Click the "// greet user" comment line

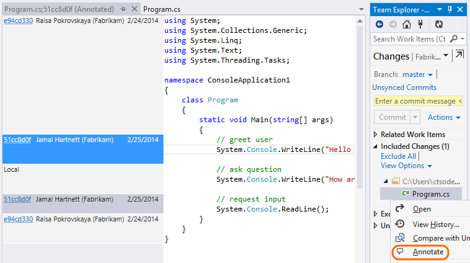(x=244, y=140)
